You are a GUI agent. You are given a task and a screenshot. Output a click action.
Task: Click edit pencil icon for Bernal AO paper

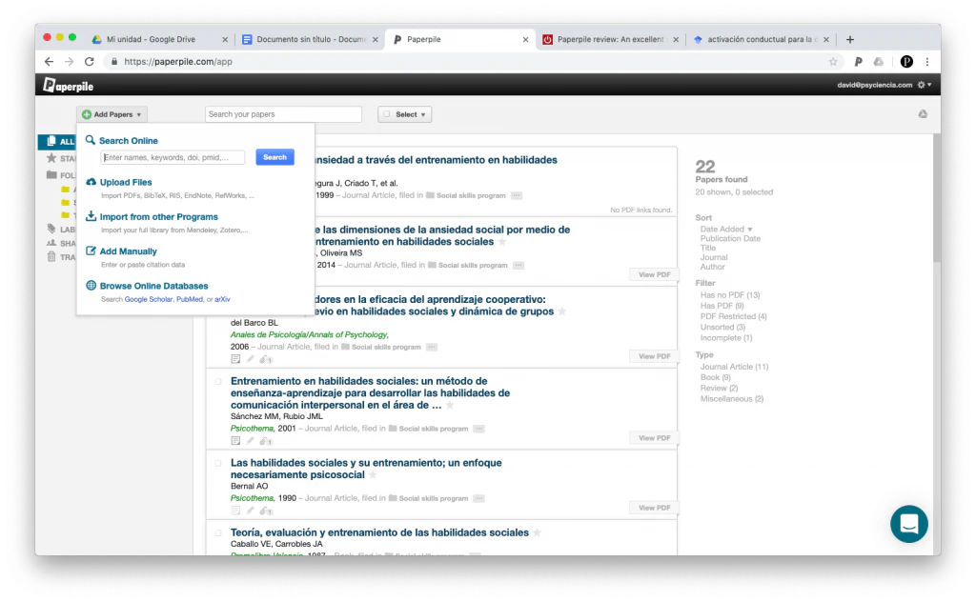tap(251, 511)
